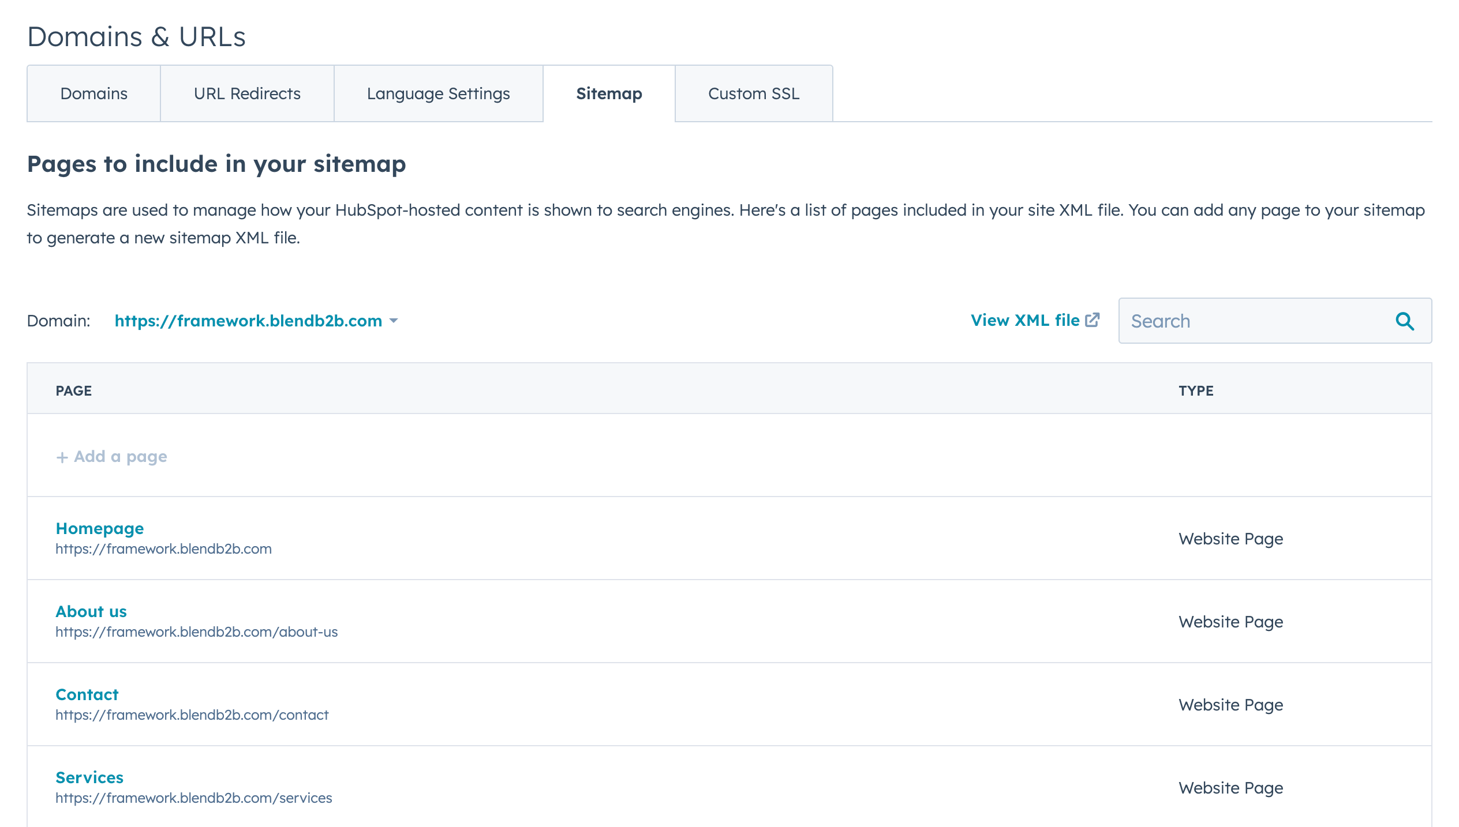
Task: Open the About us page link
Action: click(x=91, y=611)
